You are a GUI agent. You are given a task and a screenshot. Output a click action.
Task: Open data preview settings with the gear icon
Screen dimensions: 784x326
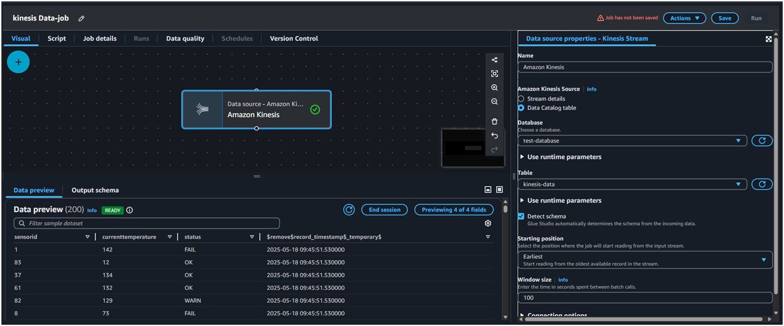point(488,223)
